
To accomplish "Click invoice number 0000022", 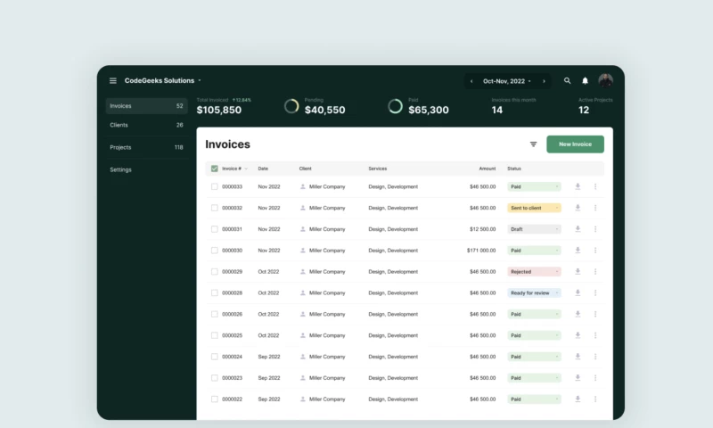I will tap(232, 399).
